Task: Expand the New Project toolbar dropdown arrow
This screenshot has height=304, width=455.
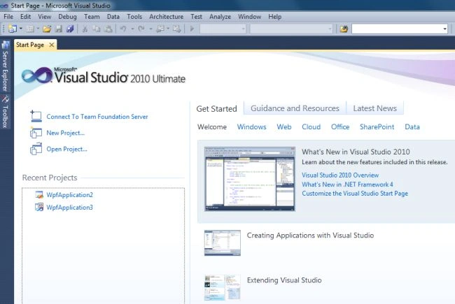Action: (21, 29)
